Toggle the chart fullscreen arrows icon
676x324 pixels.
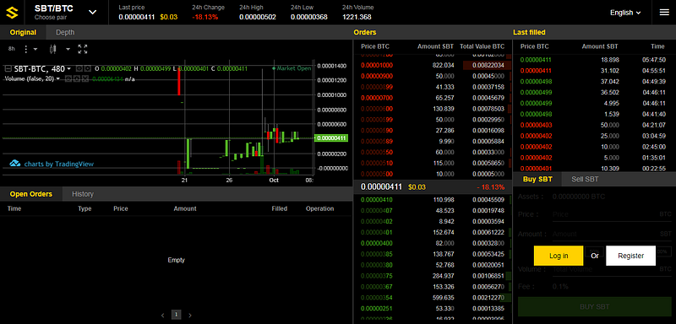(x=83, y=49)
